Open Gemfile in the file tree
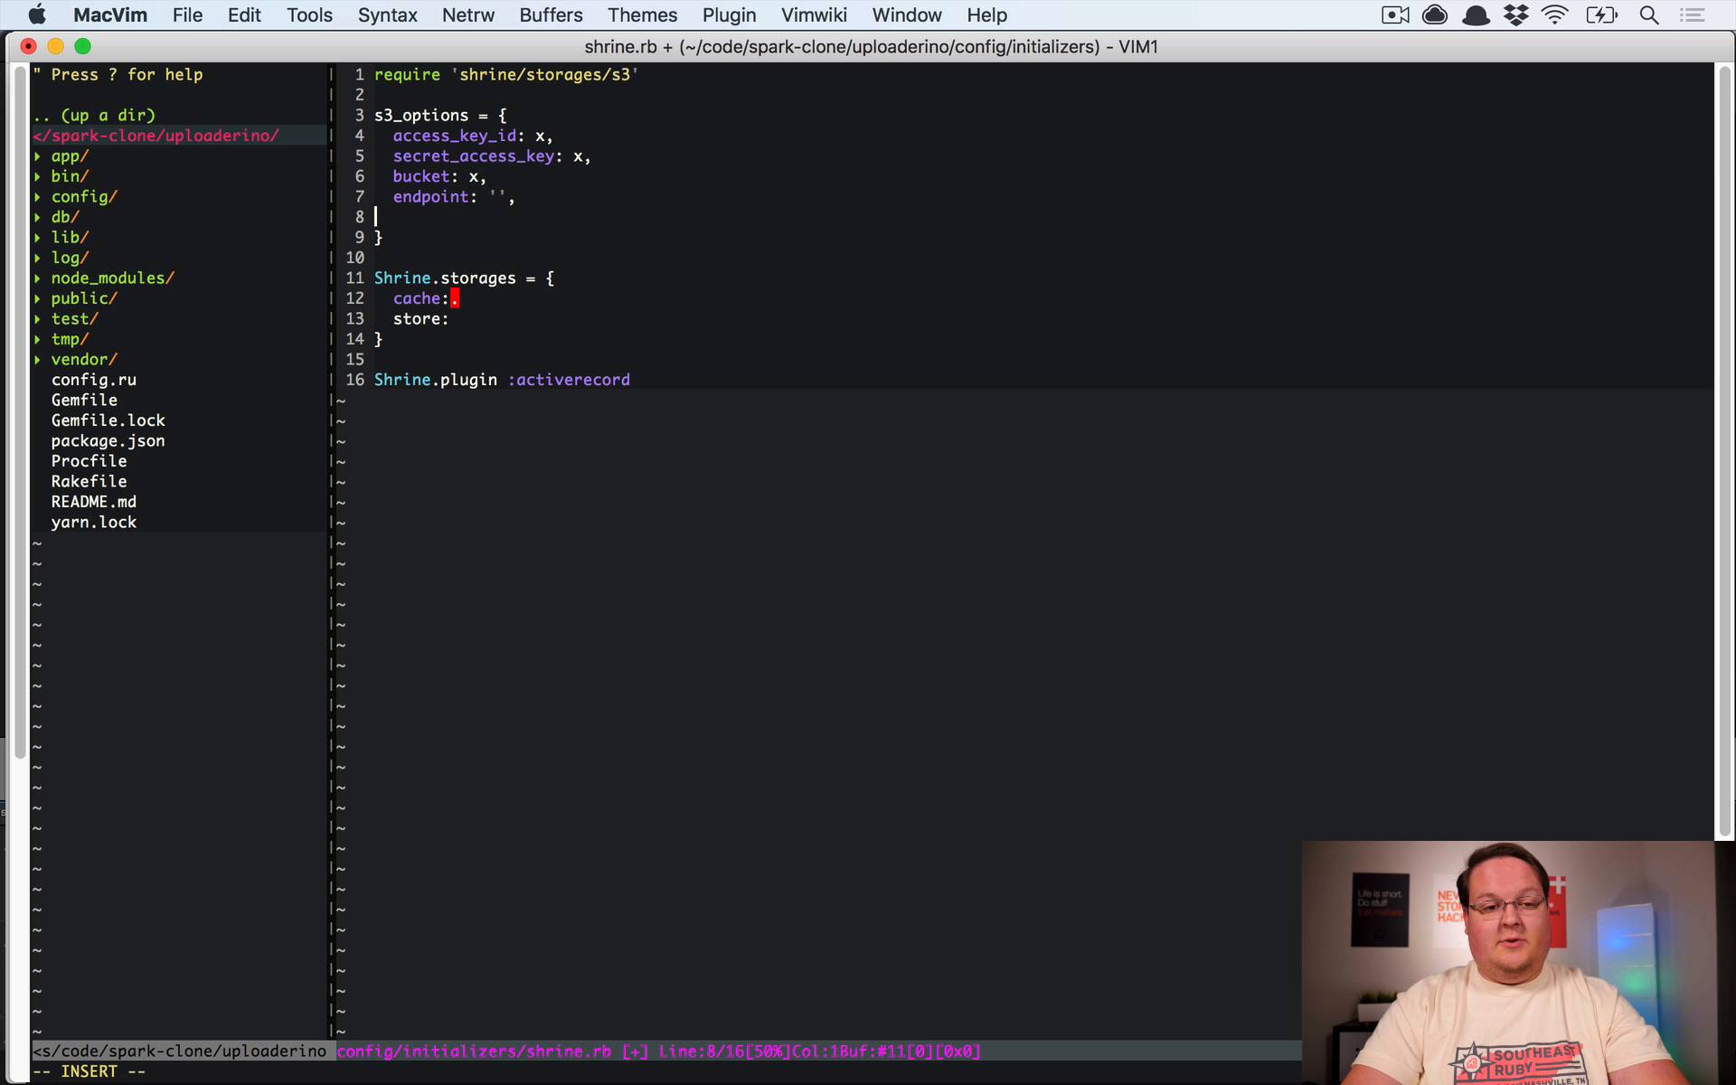The width and height of the screenshot is (1736, 1085). click(x=84, y=401)
